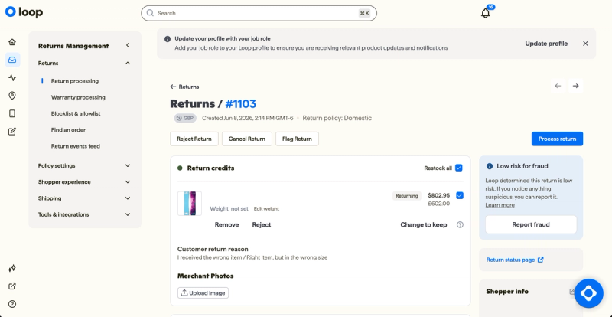Viewport: 612px width, 317px height.
Task: Click the Return policy: Domestic text
Action: point(337,118)
